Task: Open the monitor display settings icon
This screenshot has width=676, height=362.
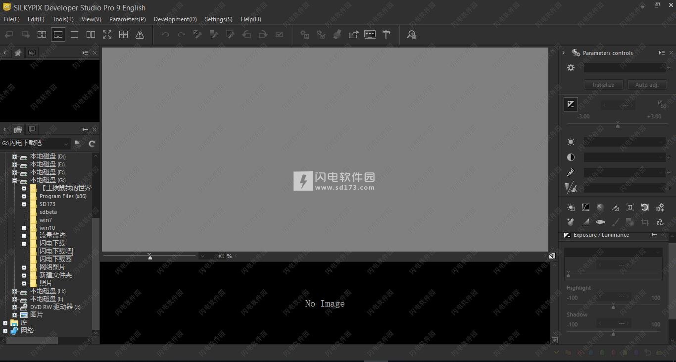Action: (x=370, y=35)
